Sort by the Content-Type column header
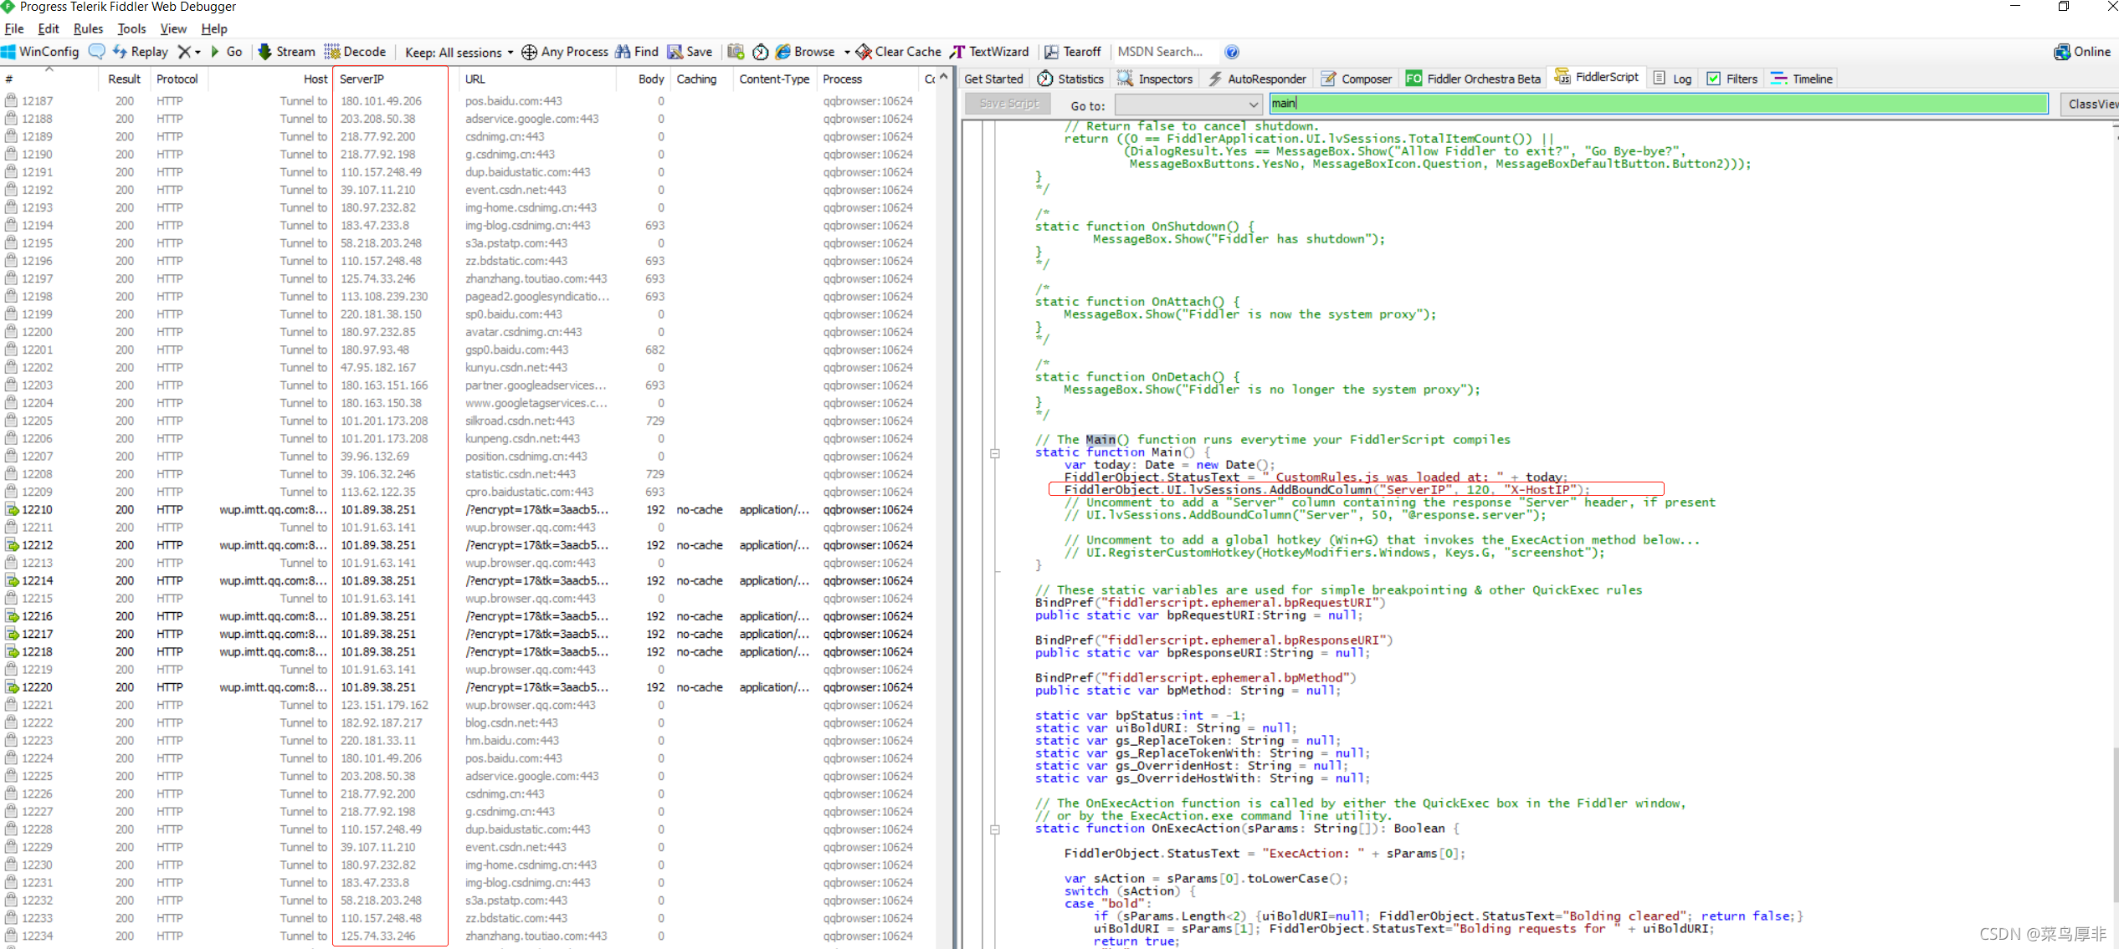Image resolution: width=2119 pixels, height=949 pixels. (x=775, y=79)
